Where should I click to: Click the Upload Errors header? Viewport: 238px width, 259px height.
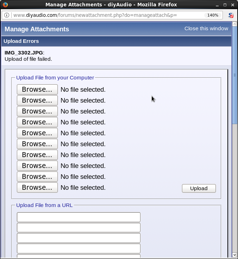coord(21,41)
